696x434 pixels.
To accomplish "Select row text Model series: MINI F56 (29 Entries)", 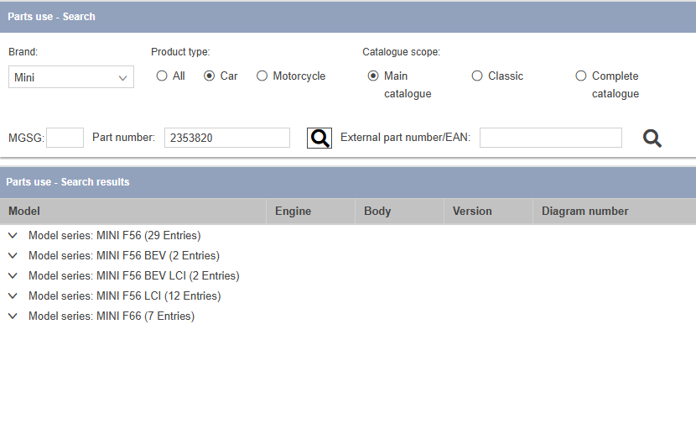I will [115, 235].
